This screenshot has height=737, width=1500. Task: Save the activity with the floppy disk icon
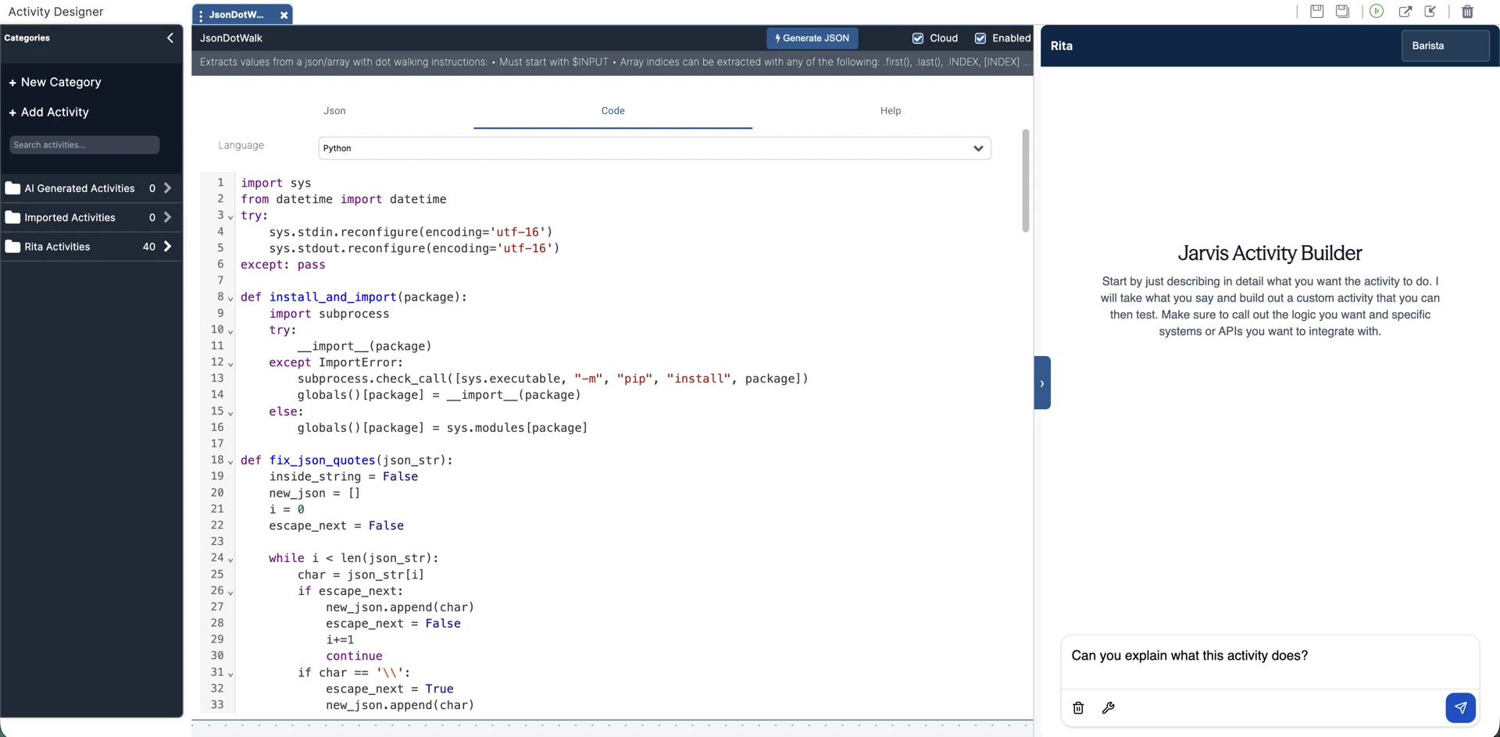(x=1316, y=11)
